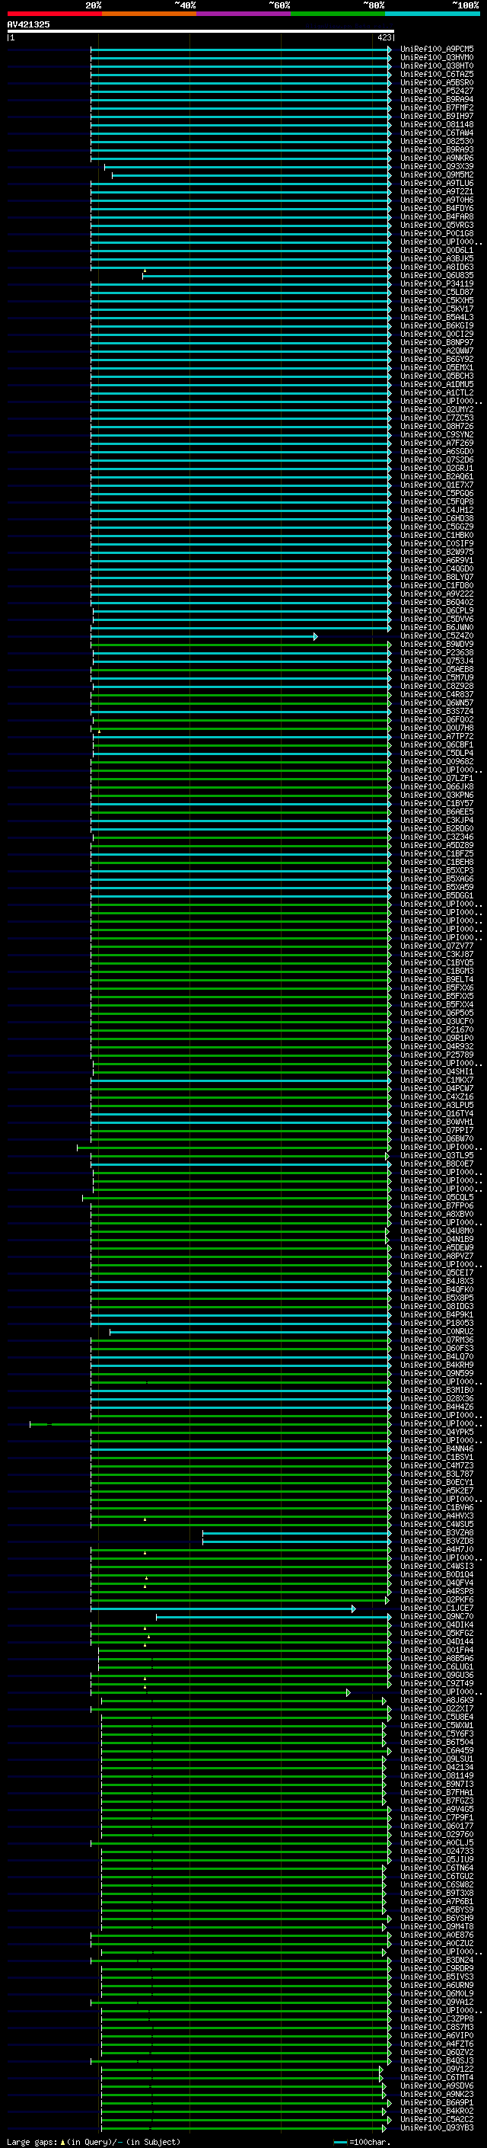Select label UniRef100_C5KV17
The height and width of the screenshot is (2148, 487).
tap(437, 309)
